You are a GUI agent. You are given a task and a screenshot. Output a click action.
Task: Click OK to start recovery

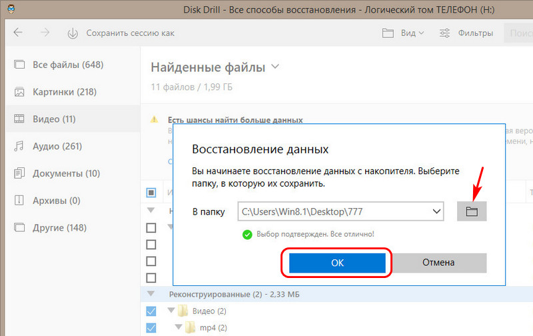[x=337, y=263]
